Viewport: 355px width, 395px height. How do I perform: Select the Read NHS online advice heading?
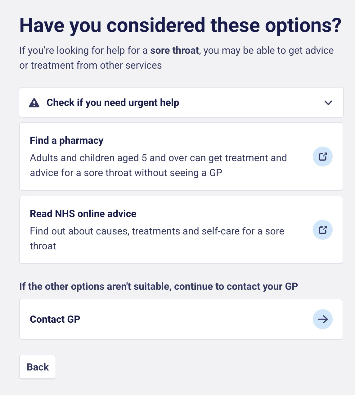coord(83,214)
